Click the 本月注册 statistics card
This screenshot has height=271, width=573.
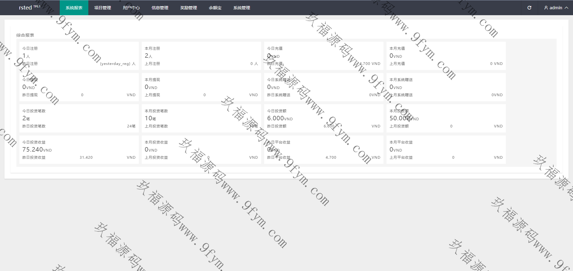pos(201,56)
